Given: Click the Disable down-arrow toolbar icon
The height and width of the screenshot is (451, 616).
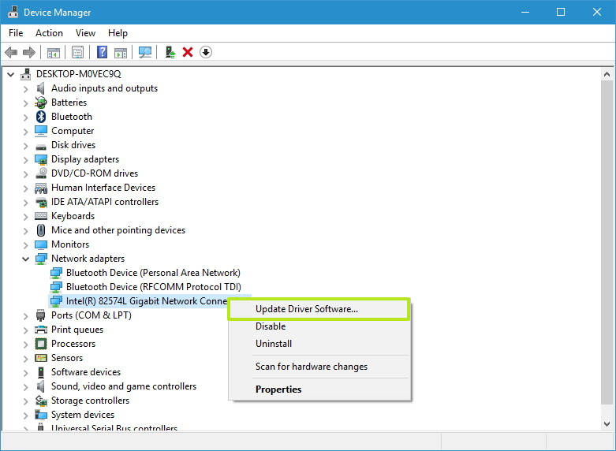Looking at the screenshot, I should click(x=206, y=52).
